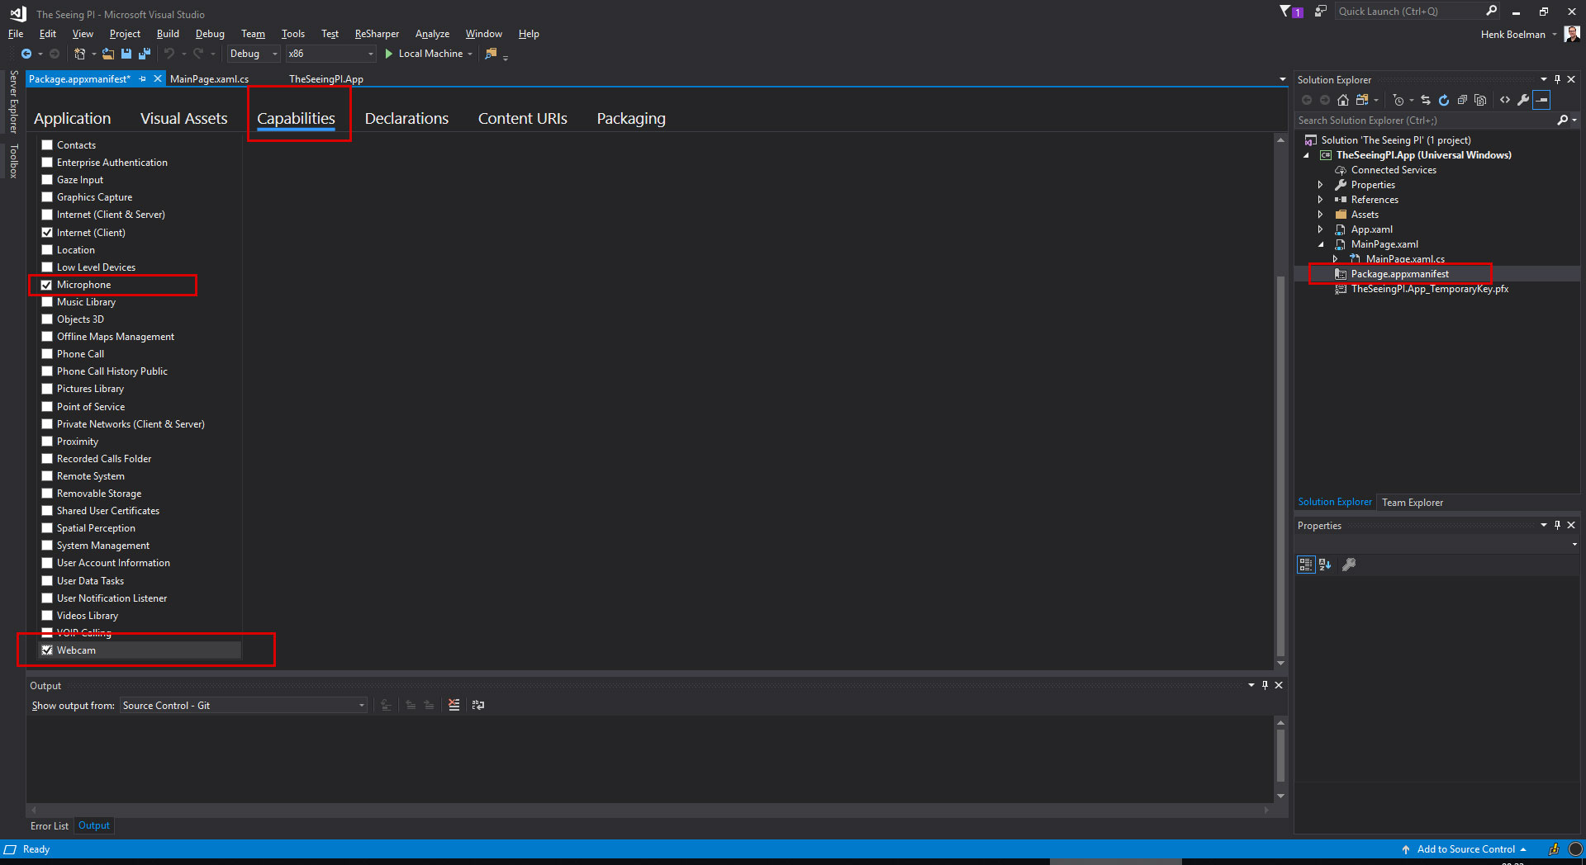1586x865 pixels.
Task: Open the Show output from dropdown
Action: [x=244, y=706]
